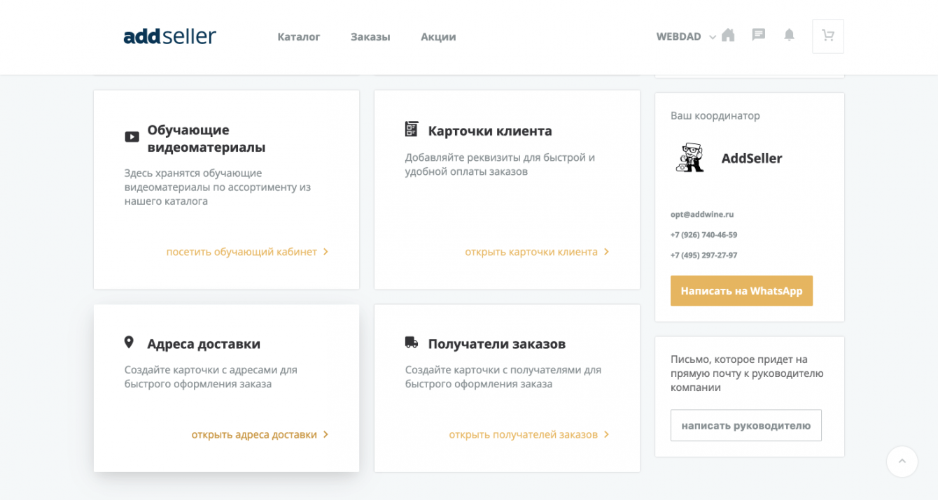
Task: Open the Акции menu item
Action: (438, 37)
